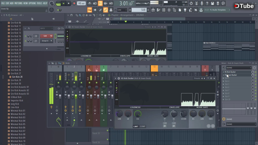258x145 pixels.
Task: Toggle typing keyboard to piano icon
Action: 89,10
